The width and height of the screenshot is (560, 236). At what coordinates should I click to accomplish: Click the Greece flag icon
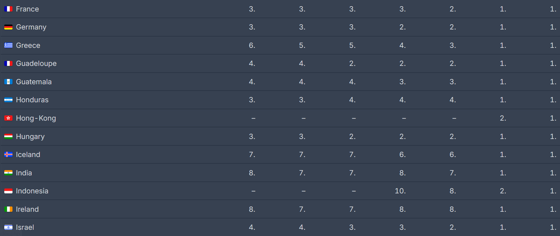[x=9, y=46]
